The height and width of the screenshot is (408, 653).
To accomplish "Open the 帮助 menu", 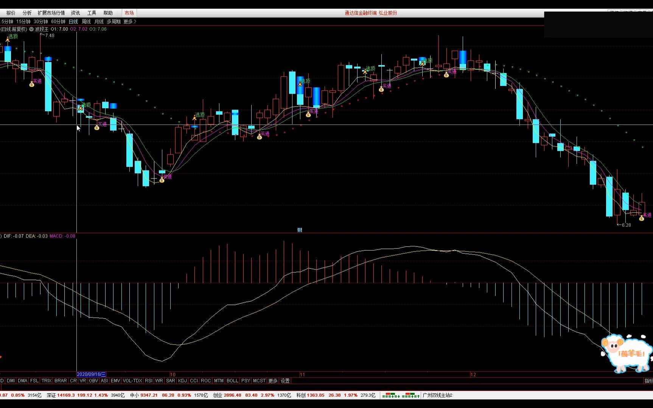I will 108,13.
